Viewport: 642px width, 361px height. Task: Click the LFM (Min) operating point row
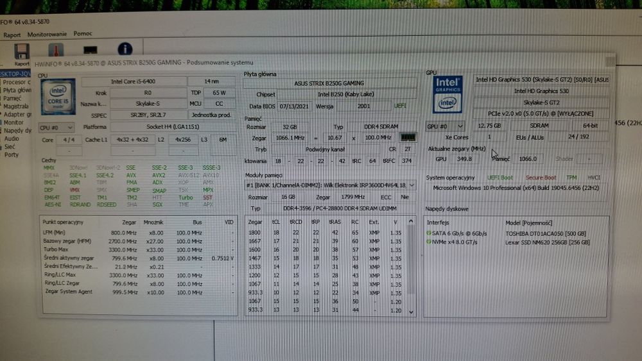(139, 233)
